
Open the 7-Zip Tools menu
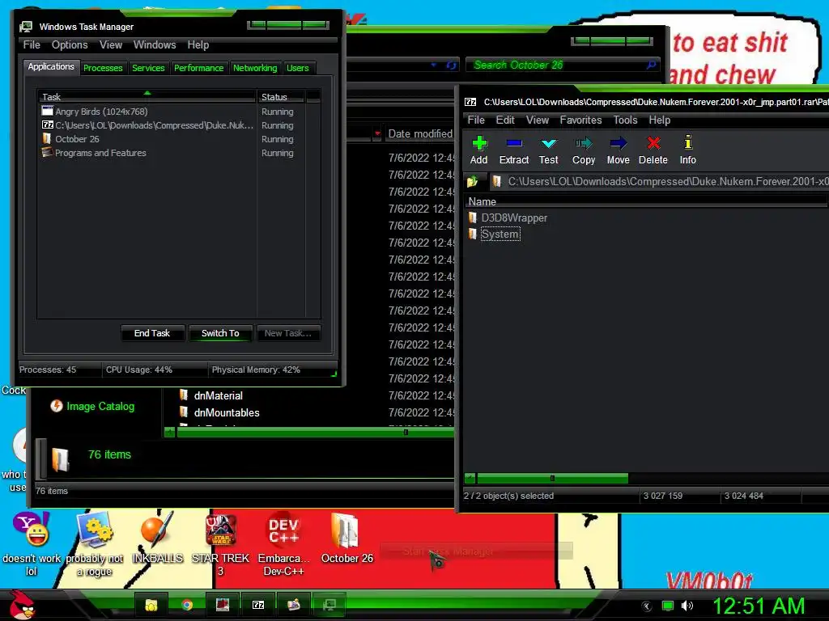pos(626,120)
